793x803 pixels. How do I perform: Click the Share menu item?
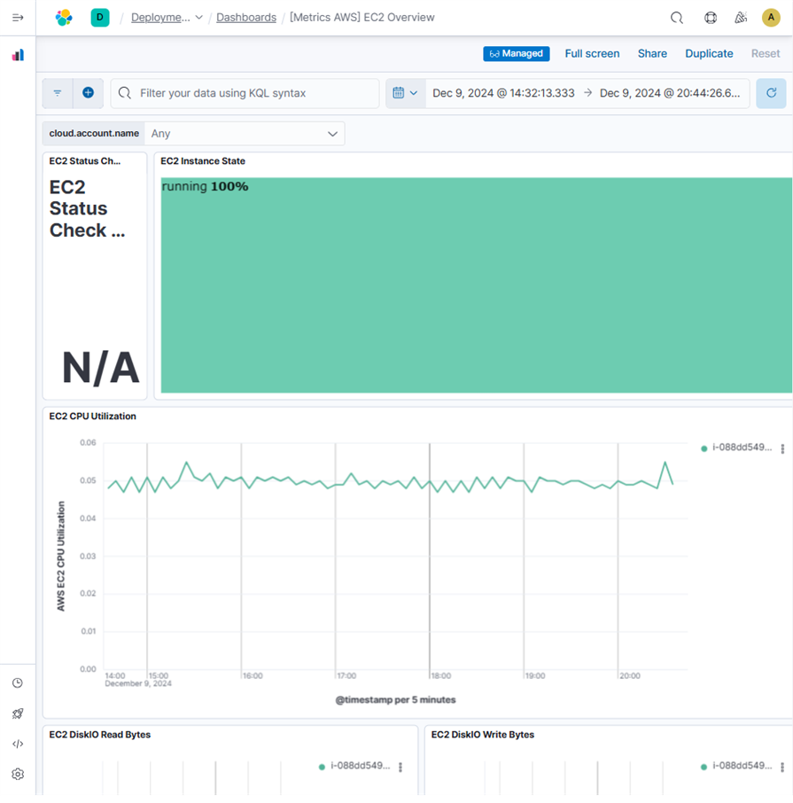pyautogui.click(x=652, y=54)
